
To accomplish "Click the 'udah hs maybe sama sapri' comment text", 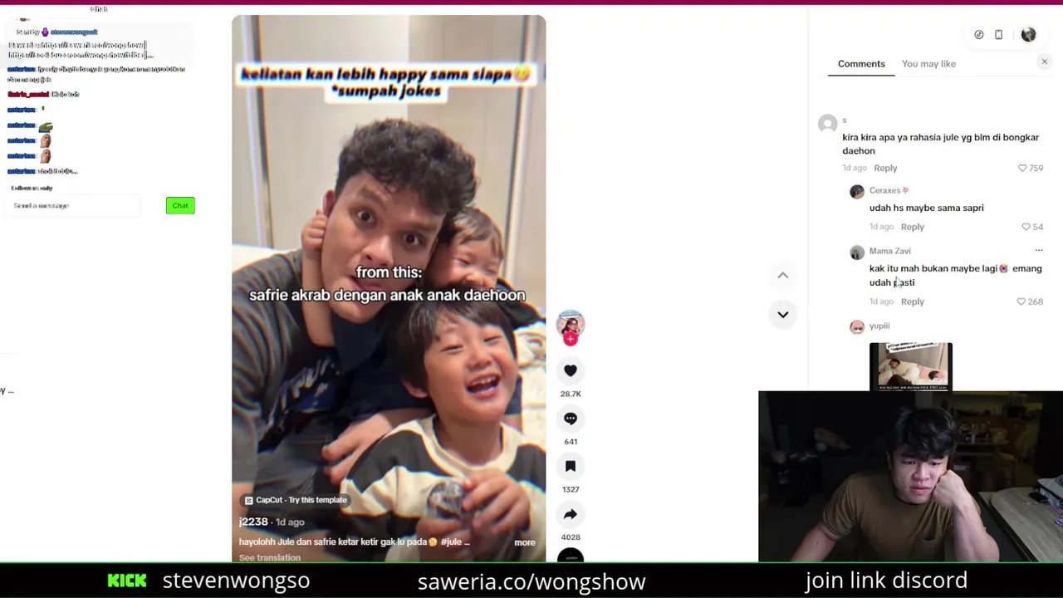I will [x=926, y=208].
